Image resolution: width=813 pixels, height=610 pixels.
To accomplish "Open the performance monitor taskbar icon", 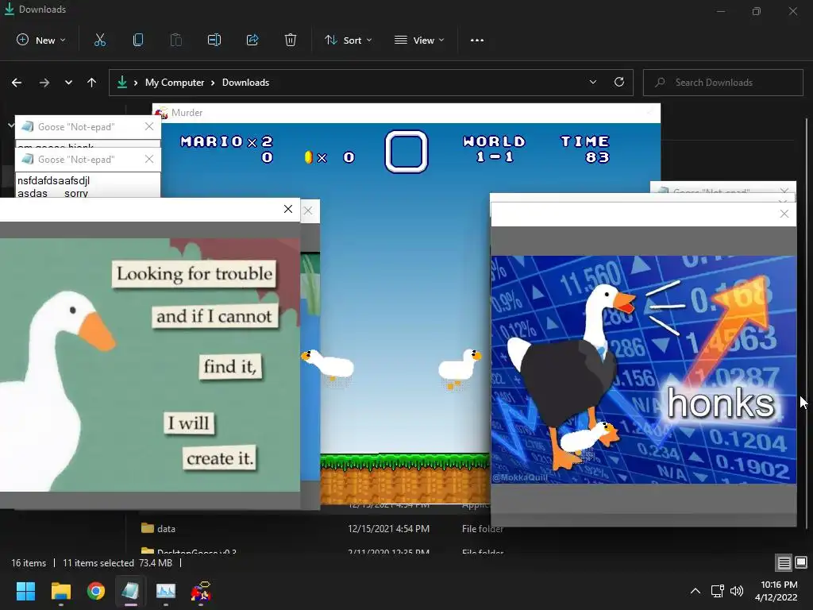I will (x=166, y=591).
